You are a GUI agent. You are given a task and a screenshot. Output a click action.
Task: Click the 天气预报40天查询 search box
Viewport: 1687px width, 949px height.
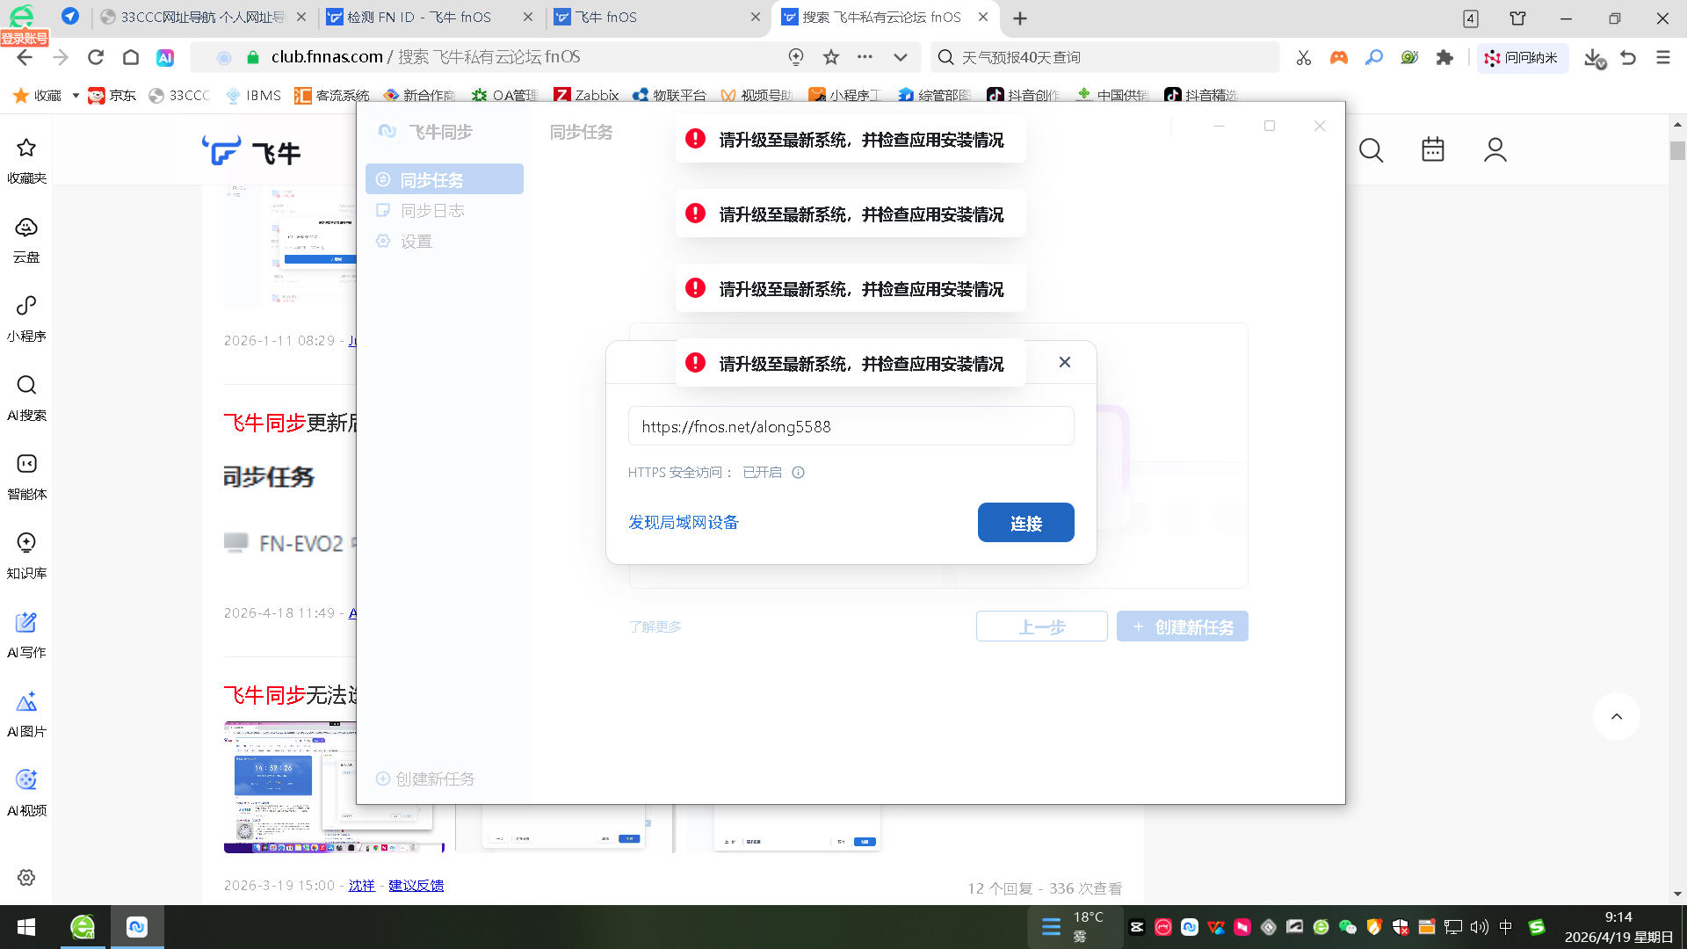[x=1105, y=57]
